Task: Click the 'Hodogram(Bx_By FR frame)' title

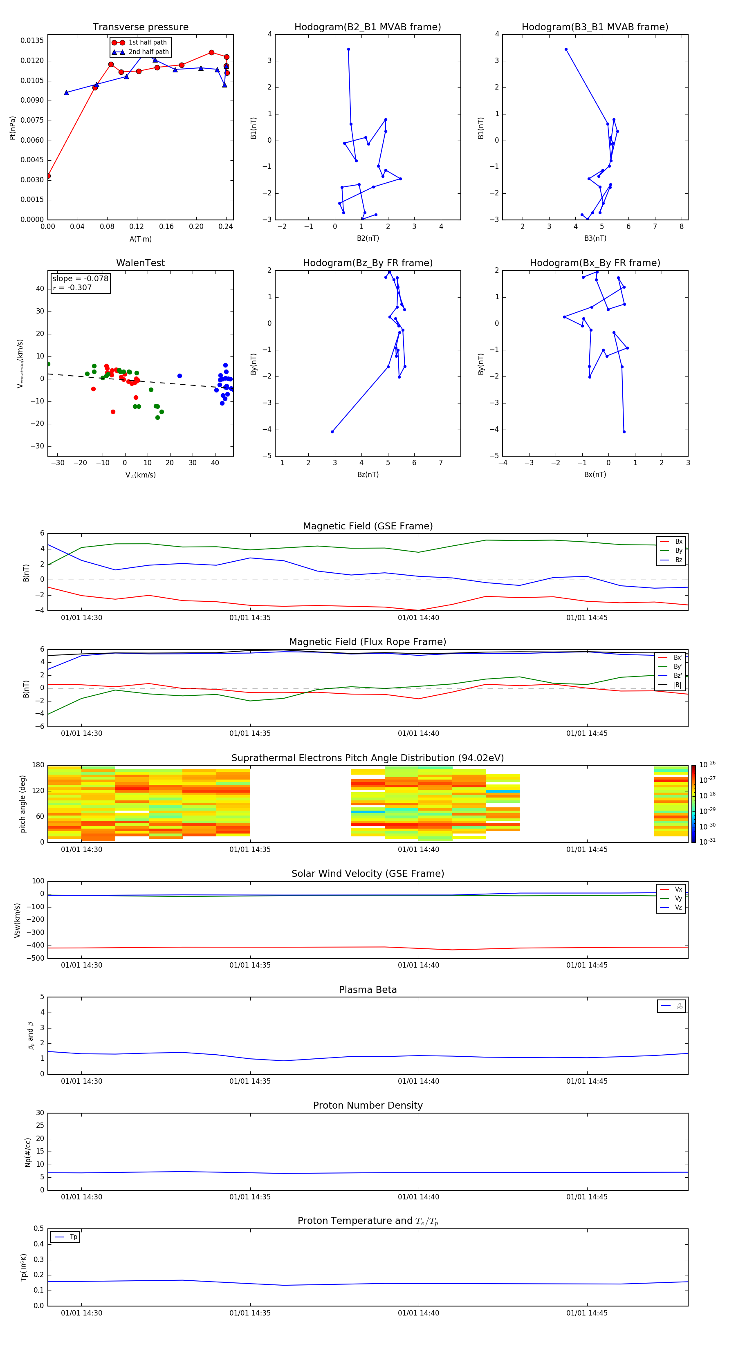Action: [x=595, y=263]
